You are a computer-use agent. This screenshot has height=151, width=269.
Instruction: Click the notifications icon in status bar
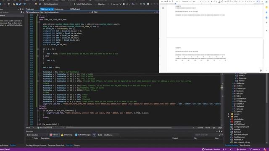[265, 149]
